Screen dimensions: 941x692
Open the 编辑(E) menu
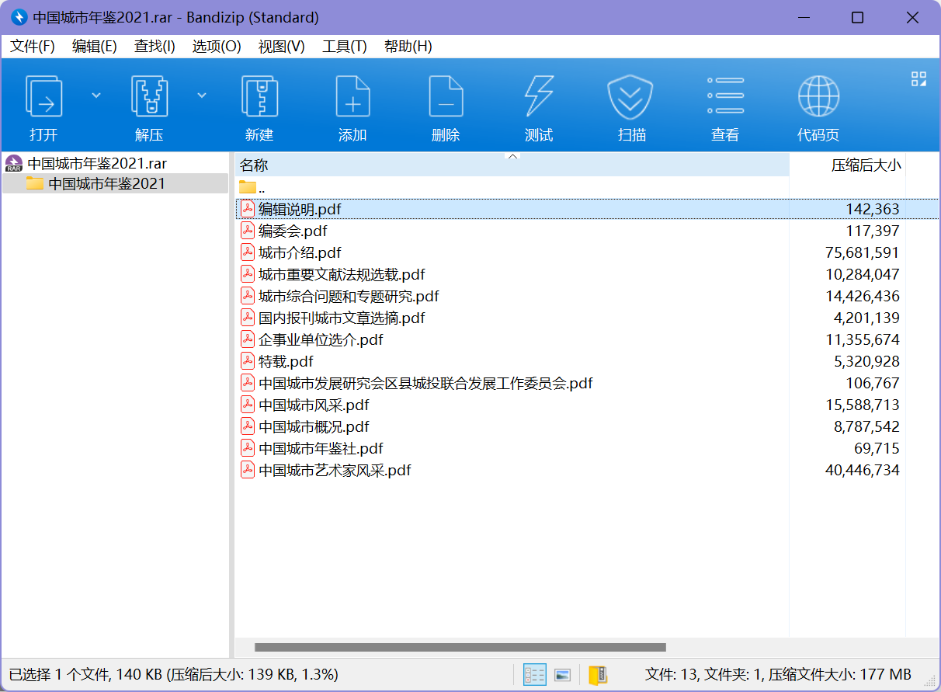tap(95, 47)
